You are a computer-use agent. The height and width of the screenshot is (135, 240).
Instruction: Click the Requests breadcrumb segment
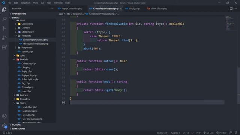78,14
